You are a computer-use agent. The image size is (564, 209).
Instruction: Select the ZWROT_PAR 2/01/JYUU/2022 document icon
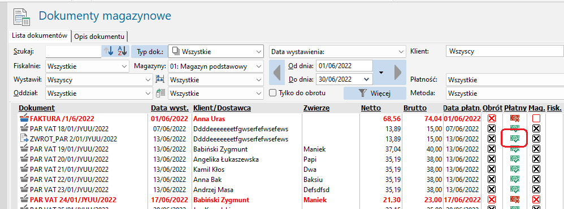(x=24, y=138)
